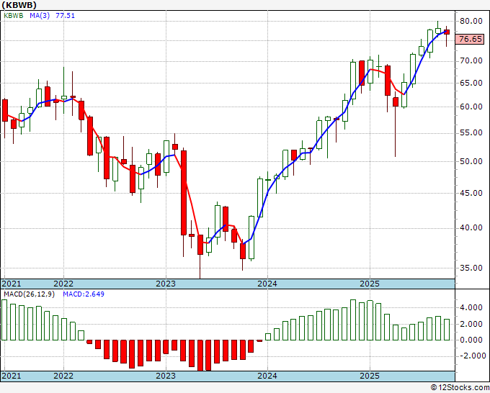The height and width of the screenshot is (393, 490).
Task: Click the 0.000 MACD axis label
Action: click(471, 340)
